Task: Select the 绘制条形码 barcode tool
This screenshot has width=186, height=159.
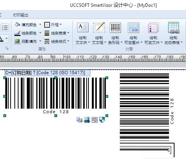Action: pos(115,33)
